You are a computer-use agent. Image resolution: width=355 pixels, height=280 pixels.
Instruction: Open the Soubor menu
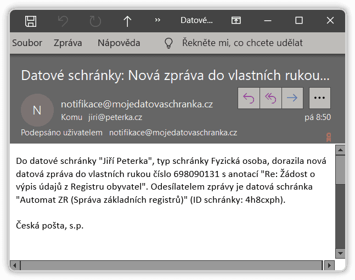(x=27, y=43)
